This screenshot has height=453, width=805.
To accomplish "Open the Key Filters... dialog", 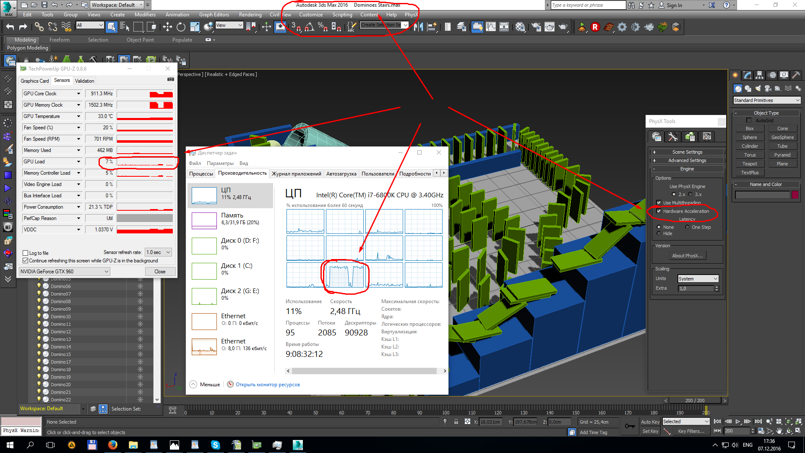I will point(691,431).
